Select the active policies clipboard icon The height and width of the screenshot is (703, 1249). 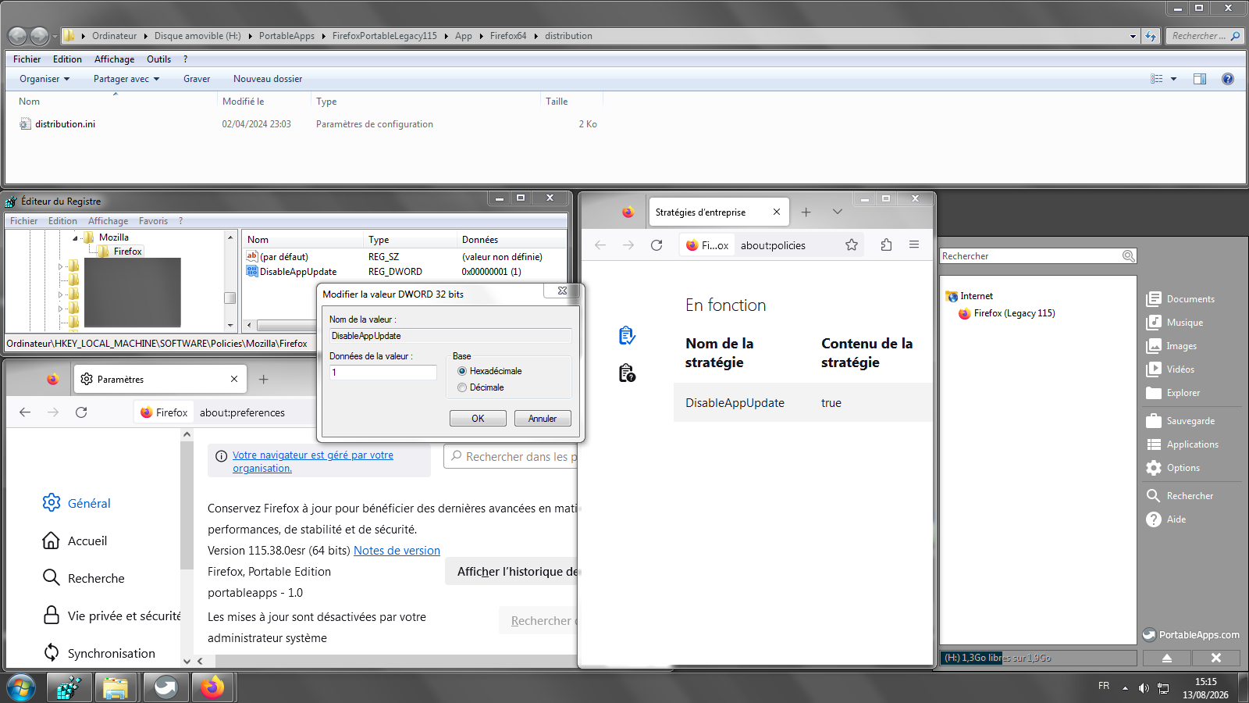click(x=627, y=335)
